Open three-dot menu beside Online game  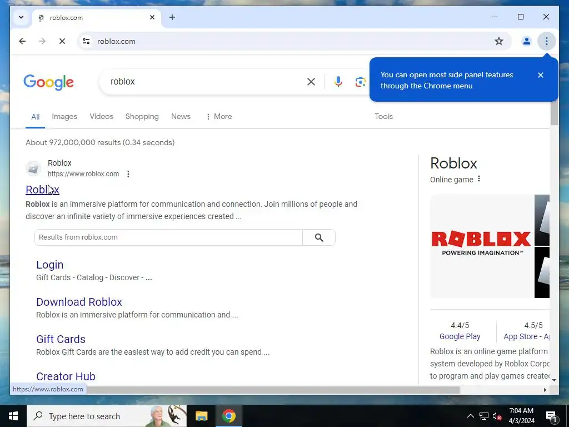click(479, 179)
